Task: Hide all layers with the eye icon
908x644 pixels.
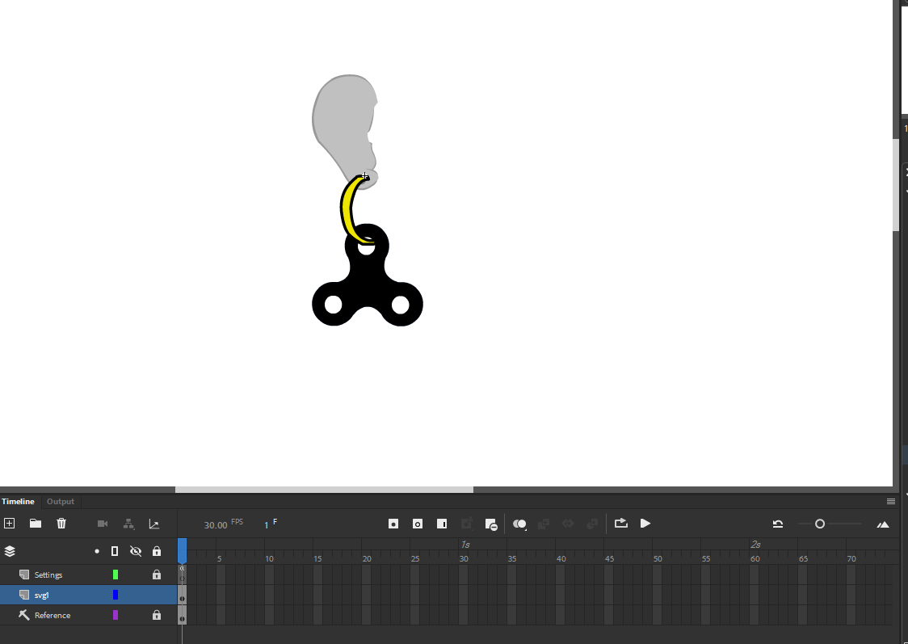Action: [136, 551]
